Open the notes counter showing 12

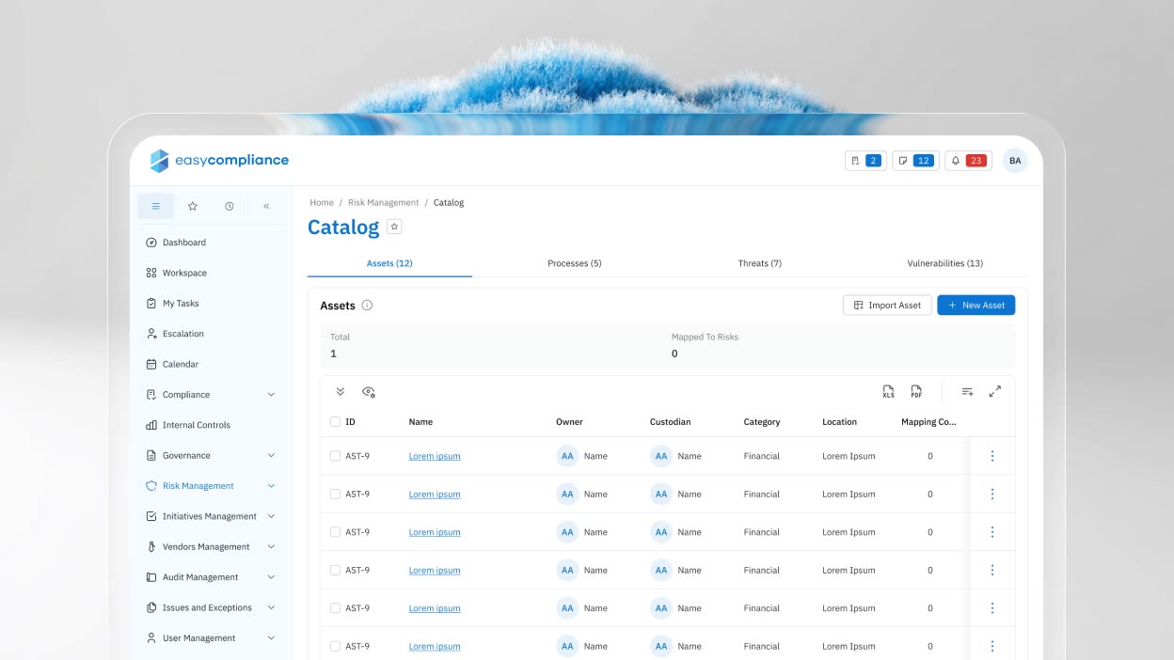915,161
